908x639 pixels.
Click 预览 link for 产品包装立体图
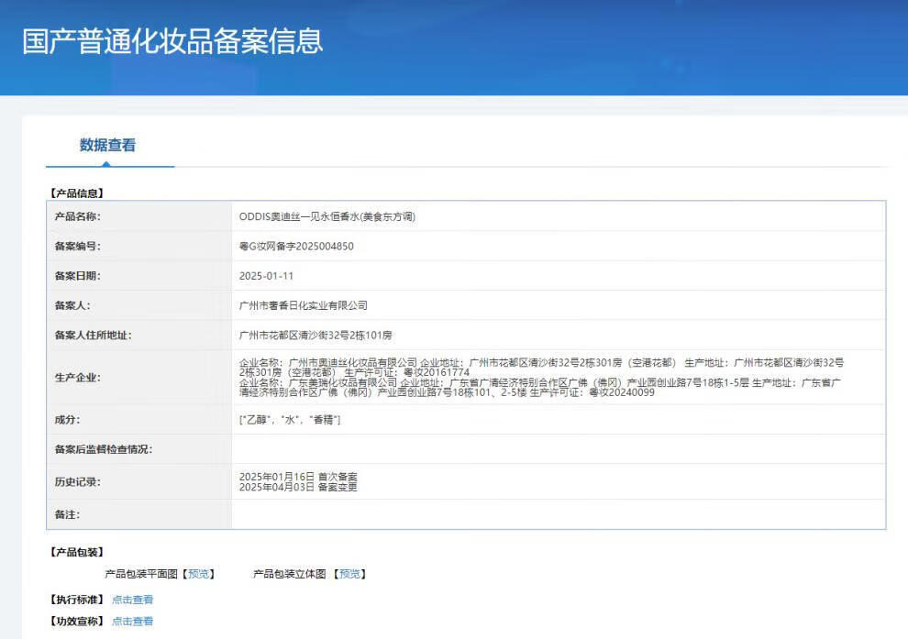pos(349,574)
